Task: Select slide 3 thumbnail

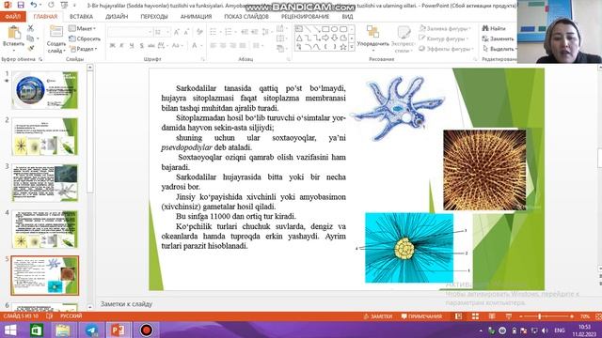Action: point(44,183)
